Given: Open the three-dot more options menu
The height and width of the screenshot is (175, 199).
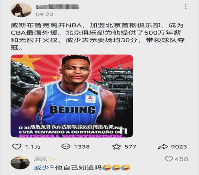Looking at the screenshot, I should point(186,6).
